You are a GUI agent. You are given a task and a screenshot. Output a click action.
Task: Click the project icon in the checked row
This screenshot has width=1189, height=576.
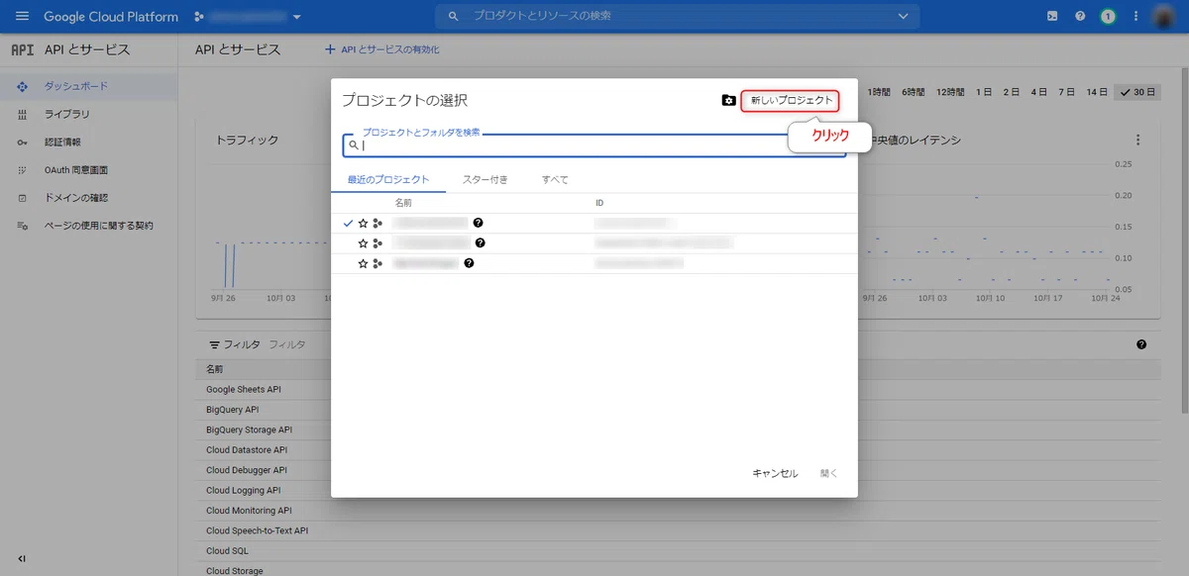click(x=378, y=224)
